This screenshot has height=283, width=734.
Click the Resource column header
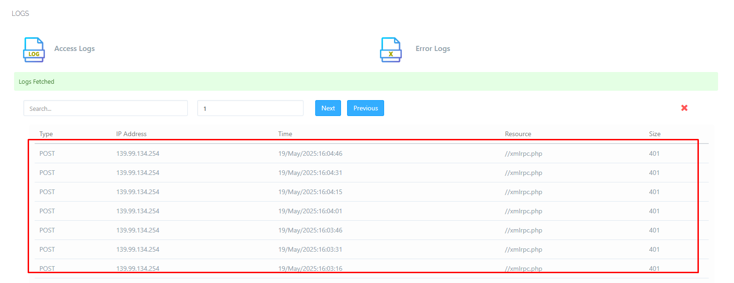pos(518,134)
